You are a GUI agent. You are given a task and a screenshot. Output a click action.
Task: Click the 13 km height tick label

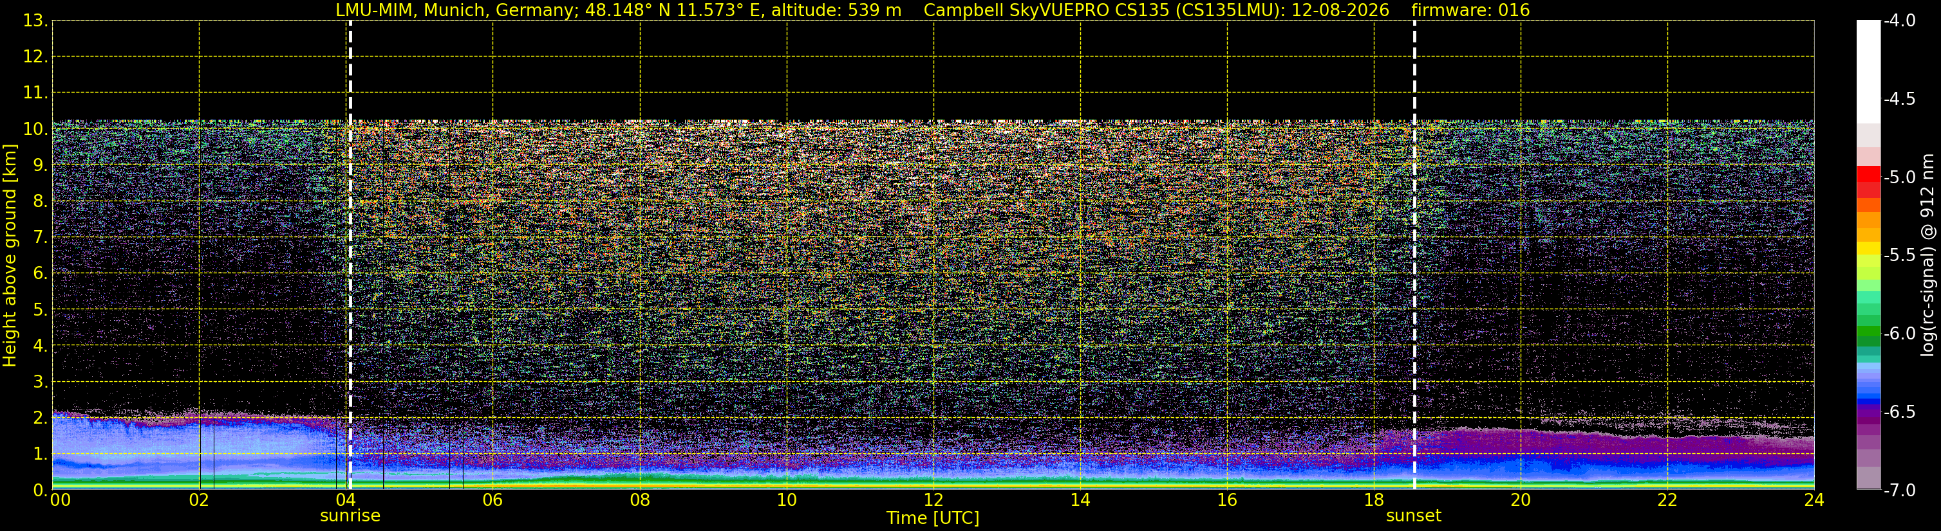tap(35, 21)
